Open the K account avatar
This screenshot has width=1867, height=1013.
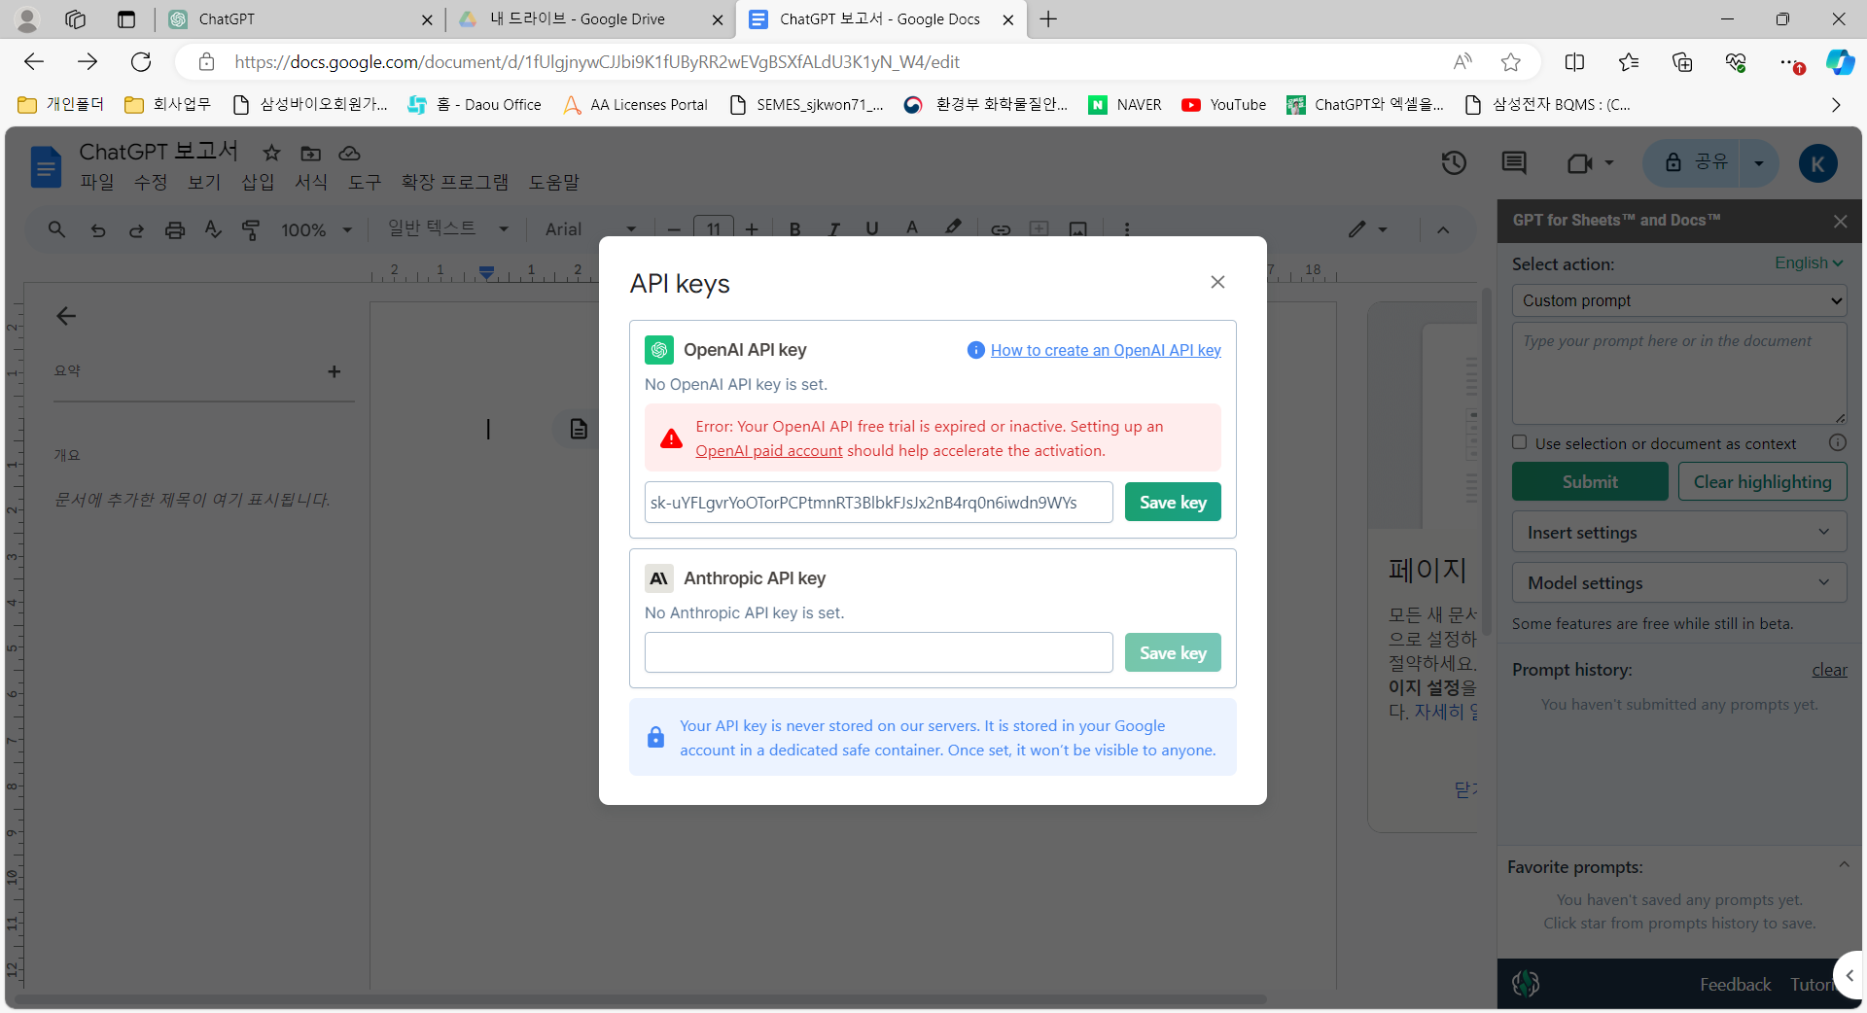1817,163
